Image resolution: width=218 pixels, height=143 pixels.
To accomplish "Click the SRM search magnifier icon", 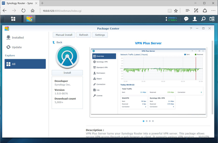I will point(203,19).
